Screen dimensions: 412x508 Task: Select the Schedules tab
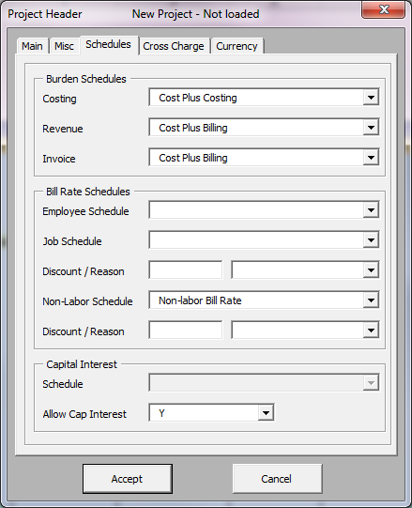(x=109, y=44)
